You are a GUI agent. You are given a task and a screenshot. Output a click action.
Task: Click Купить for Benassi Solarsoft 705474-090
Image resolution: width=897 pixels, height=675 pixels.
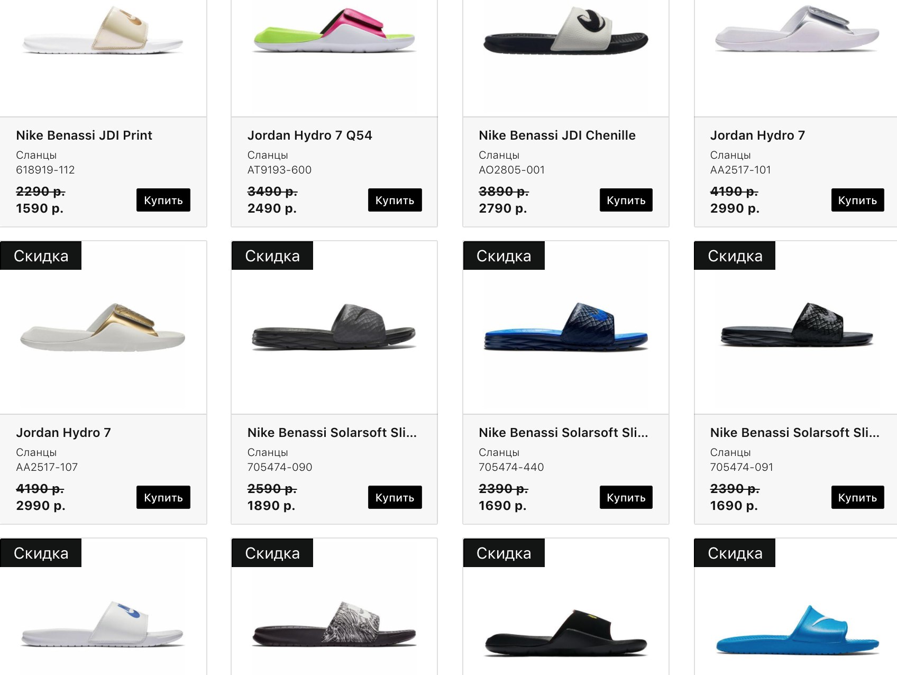coord(395,497)
